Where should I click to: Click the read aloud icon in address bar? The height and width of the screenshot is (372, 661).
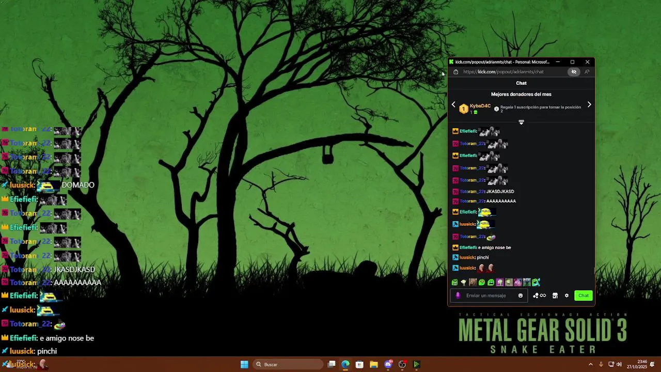pyautogui.click(x=587, y=72)
